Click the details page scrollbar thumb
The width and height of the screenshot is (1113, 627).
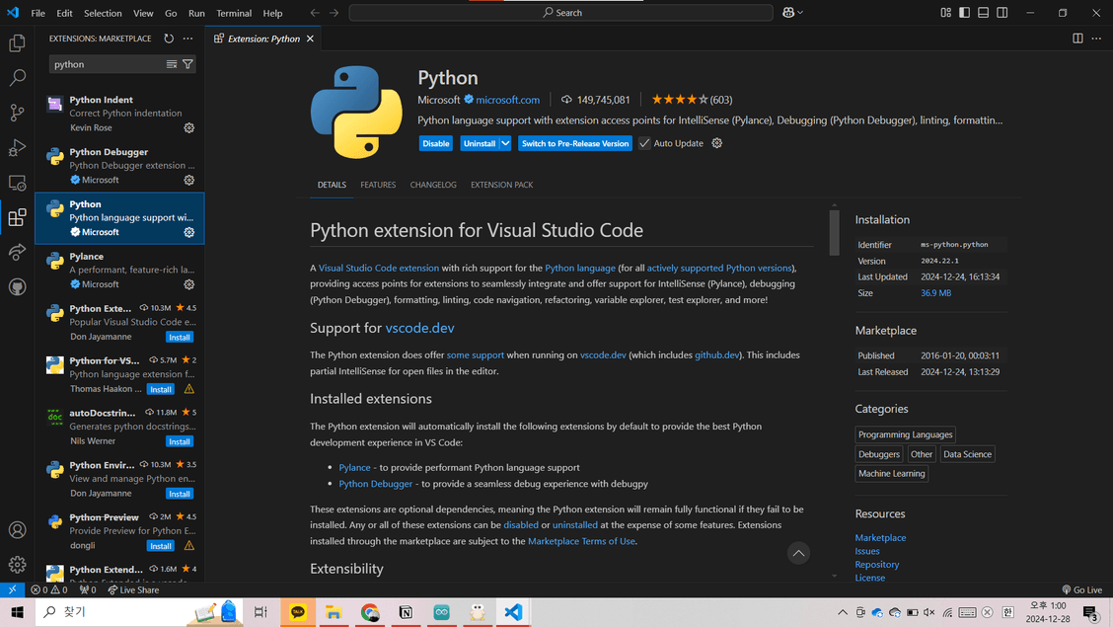coord(834,232)
